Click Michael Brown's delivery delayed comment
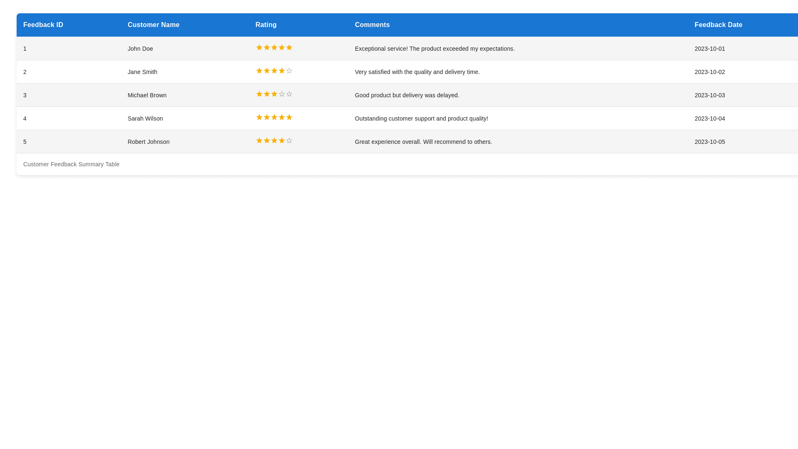This screenshot has height=449, width=798. coord(407,95)
